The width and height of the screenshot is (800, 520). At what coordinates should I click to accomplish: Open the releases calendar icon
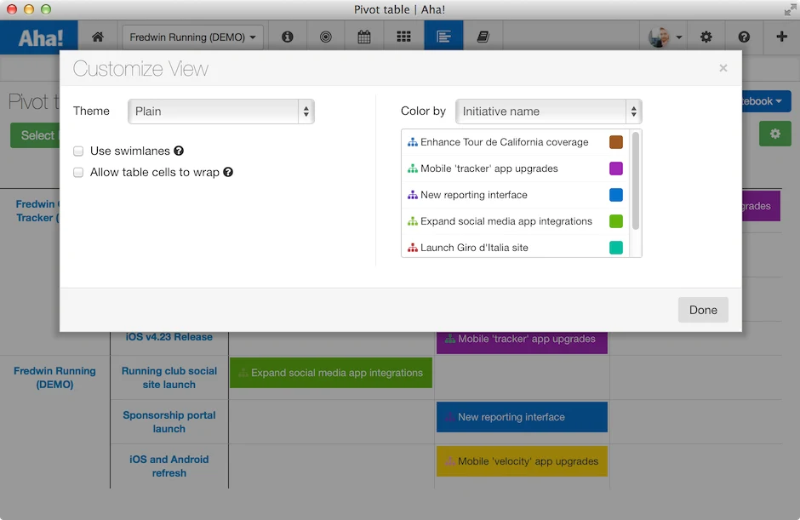point(363,37)
